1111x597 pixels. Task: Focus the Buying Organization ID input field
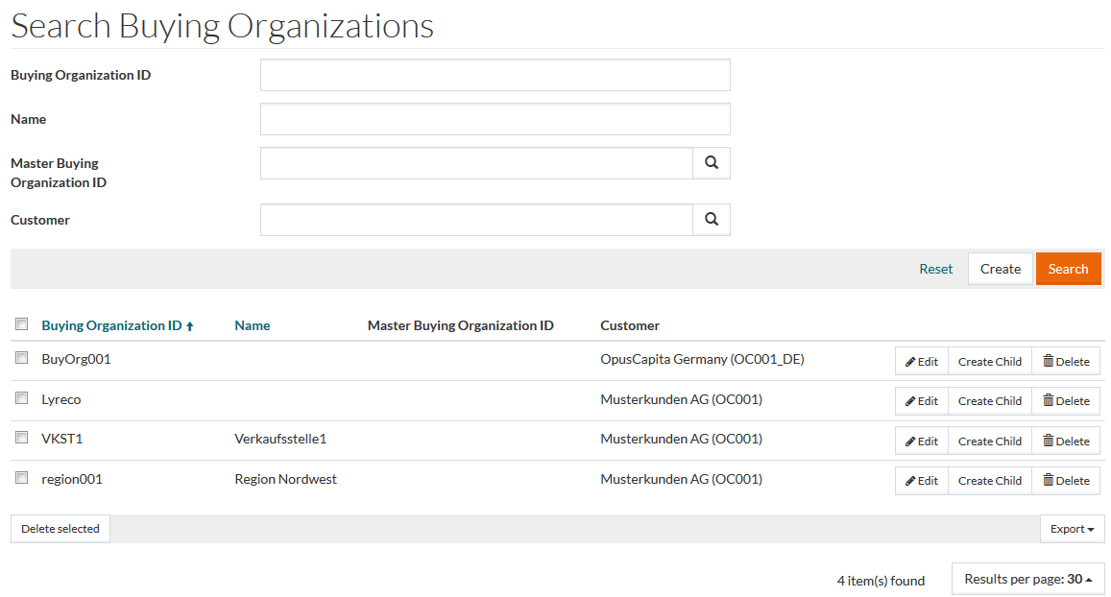click(x=495, y=75)
